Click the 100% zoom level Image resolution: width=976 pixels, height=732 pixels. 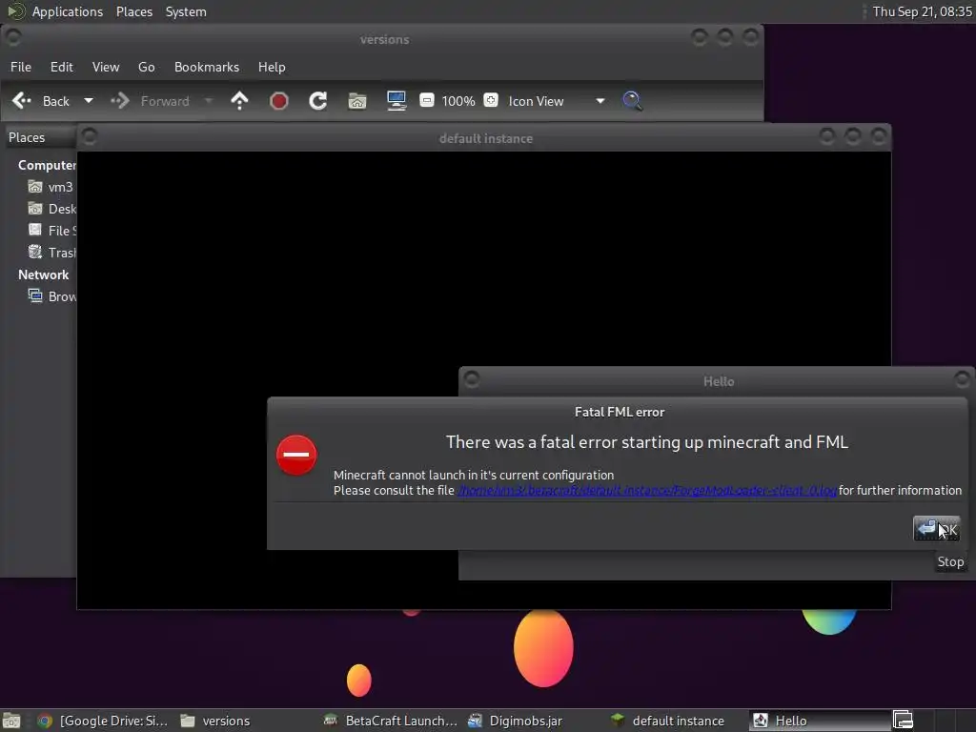(x=458, y=101)
